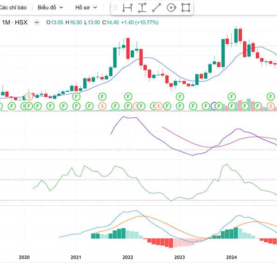Click the high price value H16.50
Viewport: 277px width, 277px height.
[74, 23]
